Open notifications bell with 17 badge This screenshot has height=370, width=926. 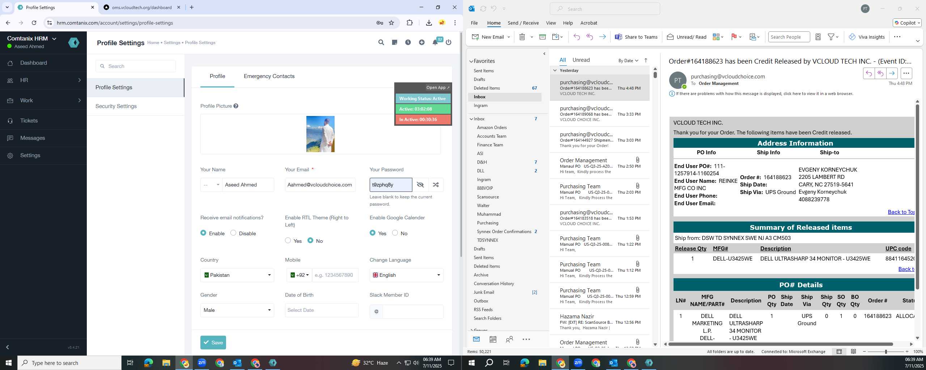pos(436,42)
